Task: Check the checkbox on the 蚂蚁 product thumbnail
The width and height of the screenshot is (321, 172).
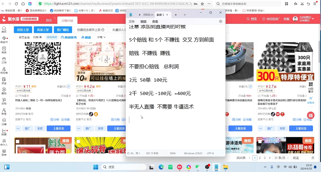Action: pos(18,141)
